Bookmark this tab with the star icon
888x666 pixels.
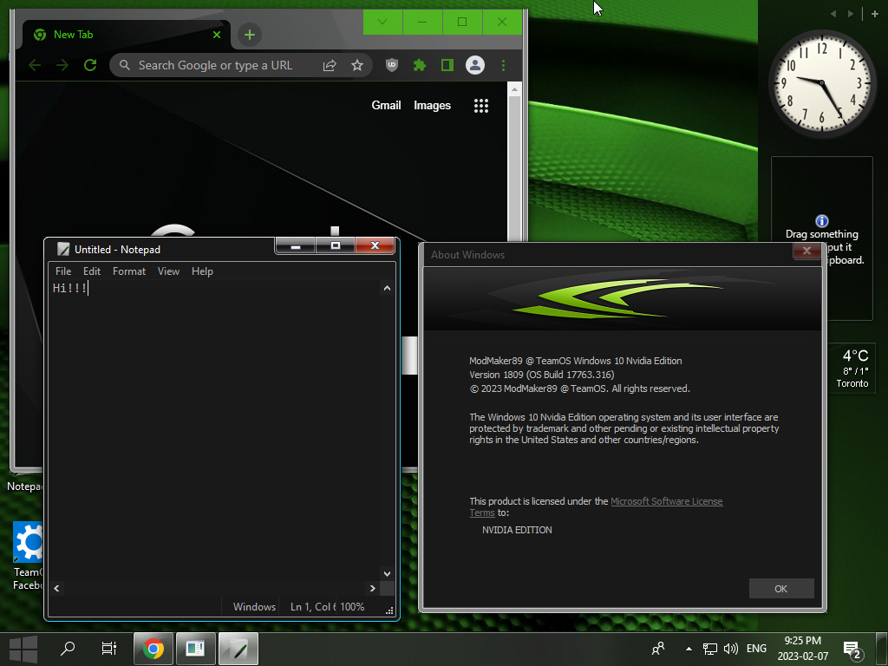click(356, 66)
